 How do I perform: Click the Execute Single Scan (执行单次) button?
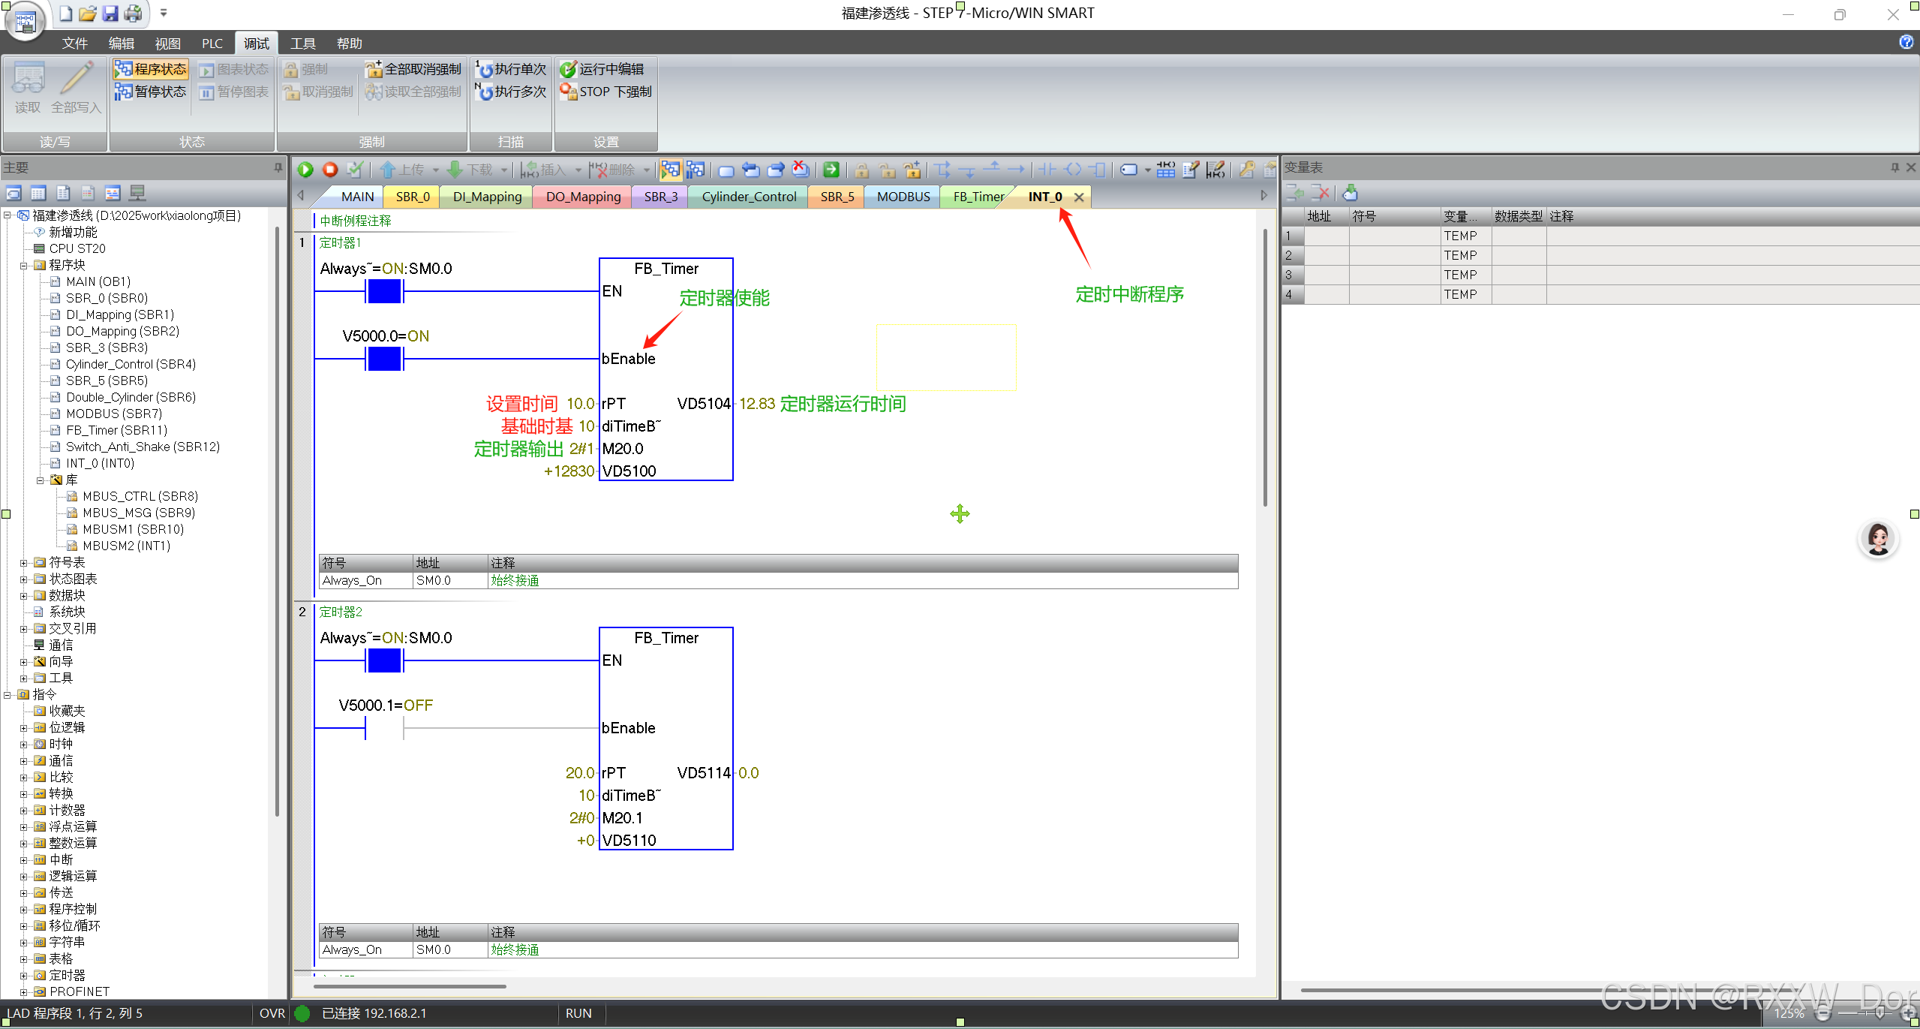(x=512, y=69)
